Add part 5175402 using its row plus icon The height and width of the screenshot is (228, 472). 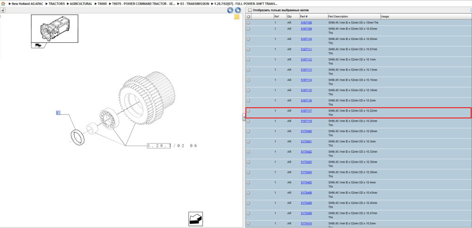(x=248, y=152)
